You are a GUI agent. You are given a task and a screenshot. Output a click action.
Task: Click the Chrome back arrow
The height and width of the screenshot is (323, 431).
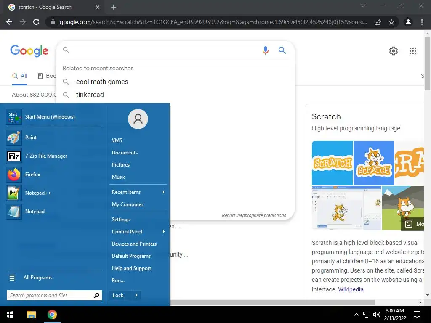click(x=9, y=22)
